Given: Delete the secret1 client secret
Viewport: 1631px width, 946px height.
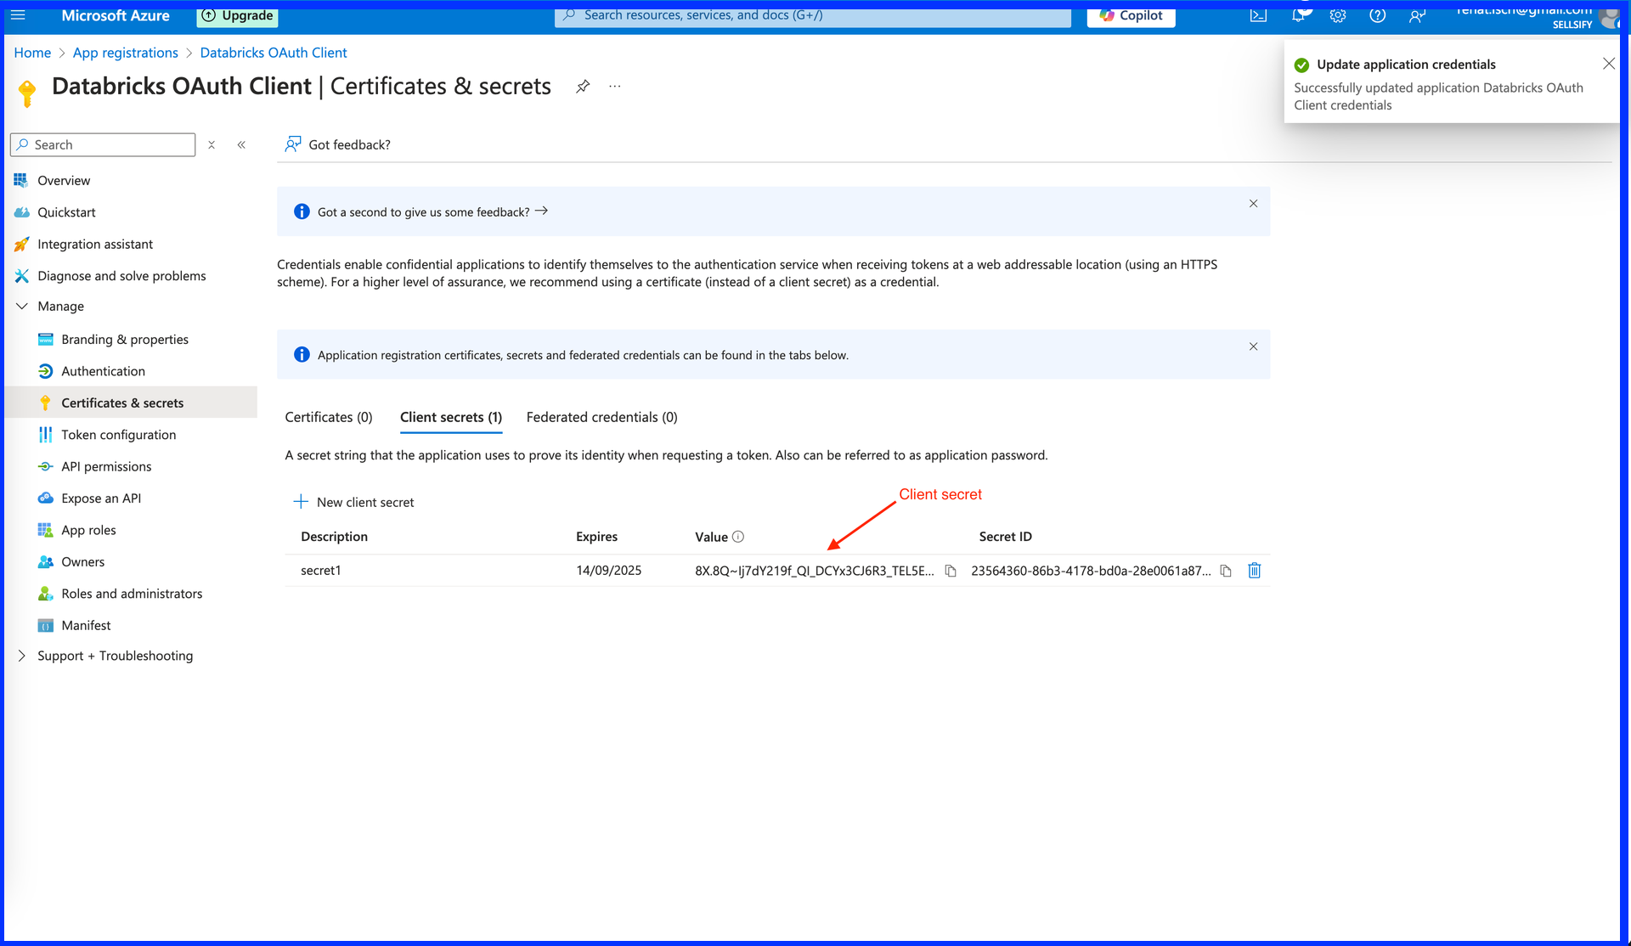Looking at the screenshot, I should point(1255,571).
